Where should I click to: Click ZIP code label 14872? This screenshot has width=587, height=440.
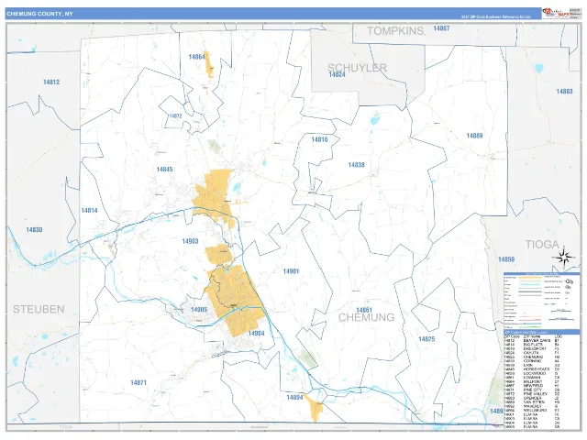tap(175, 116)
